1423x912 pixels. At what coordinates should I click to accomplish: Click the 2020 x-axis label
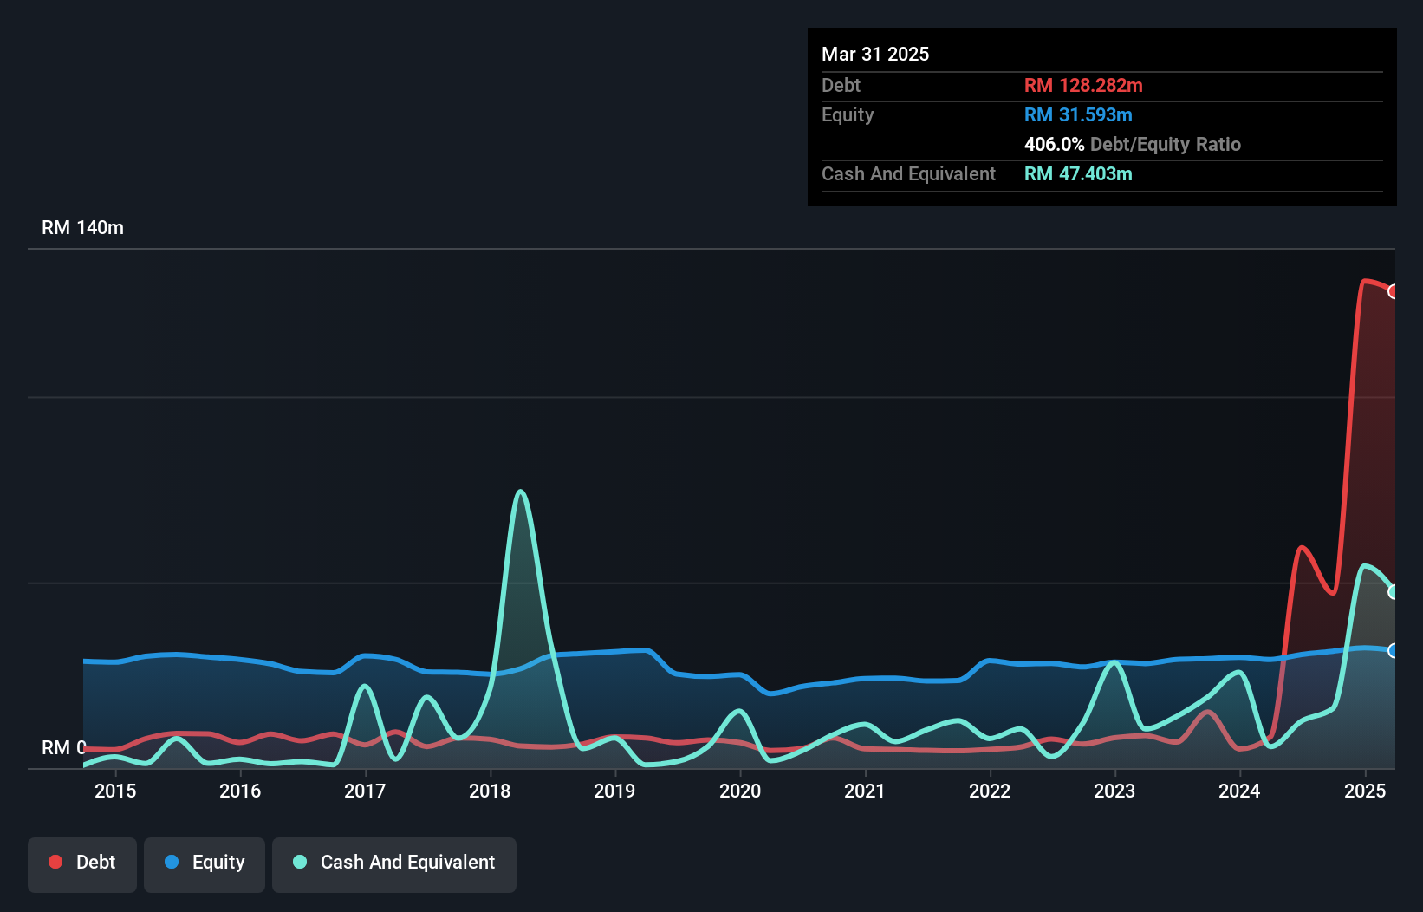[740, 791]
